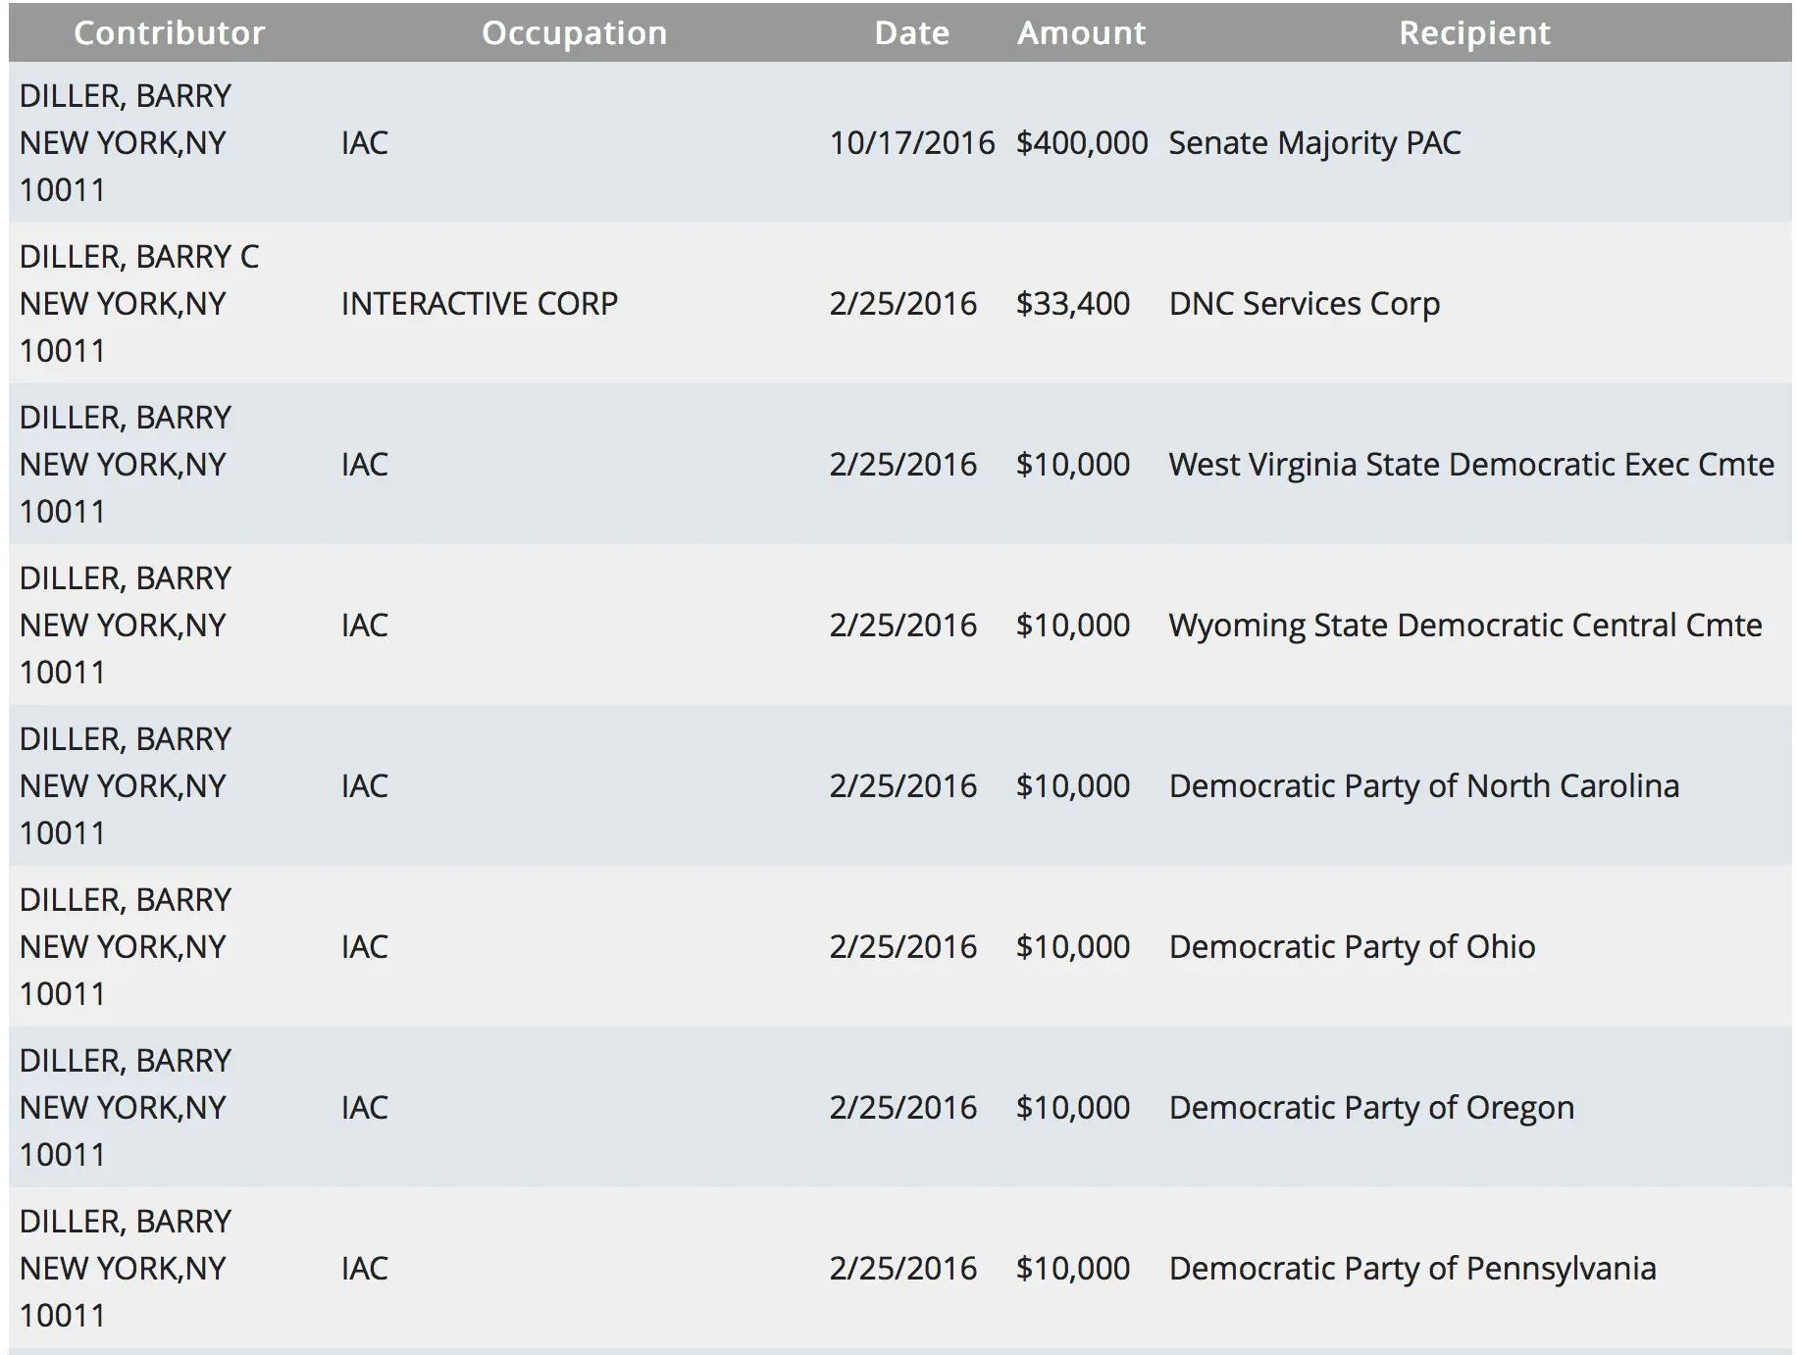Click Democratic Party of Pennsylvania
1797x1355 pixels.
pyautogui.click(x=1412, y=1269)
